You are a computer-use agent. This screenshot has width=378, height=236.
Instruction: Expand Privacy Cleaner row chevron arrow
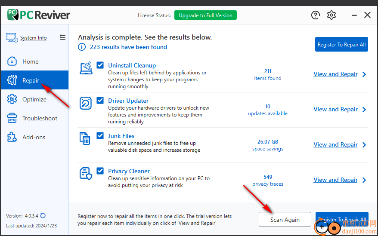(364, 180)
